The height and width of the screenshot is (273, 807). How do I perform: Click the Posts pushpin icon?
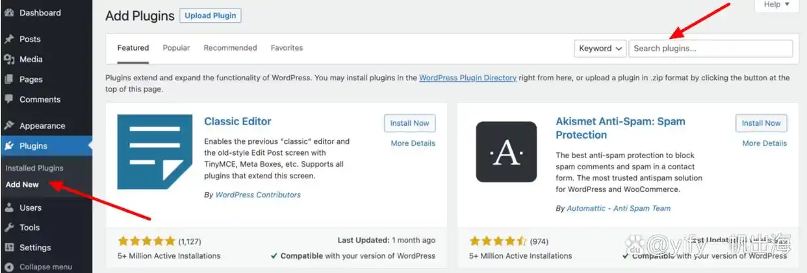[x=9, y=40]
